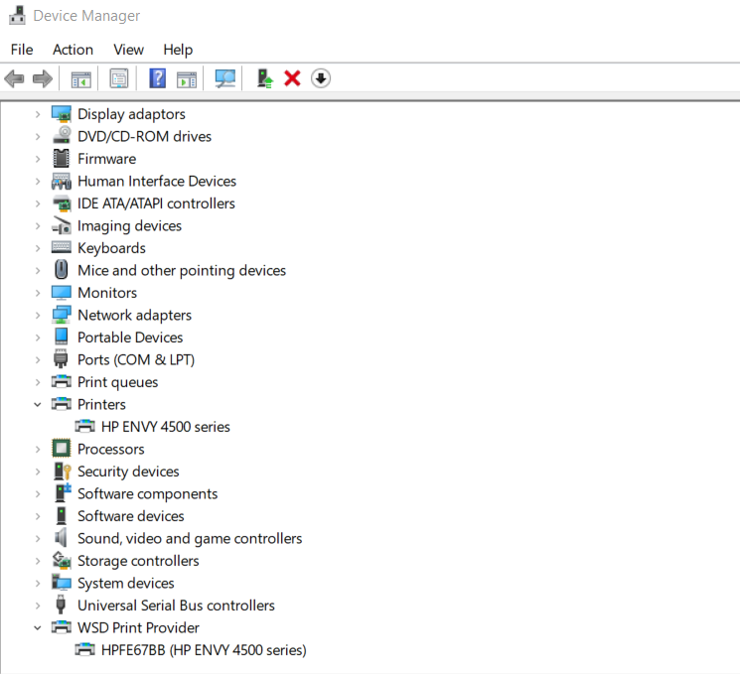Select the Human Interface Devices label
Image resolution: width=740 pixels, height=674 pixels.
tap(157, 181)
